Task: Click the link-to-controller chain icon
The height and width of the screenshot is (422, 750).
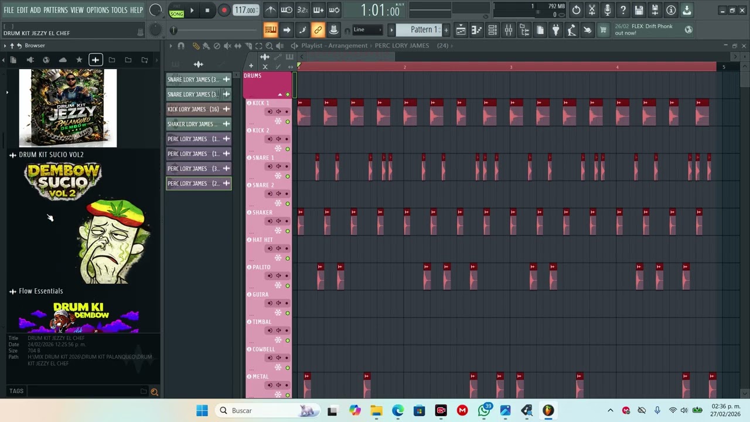Action: [318, 29]
